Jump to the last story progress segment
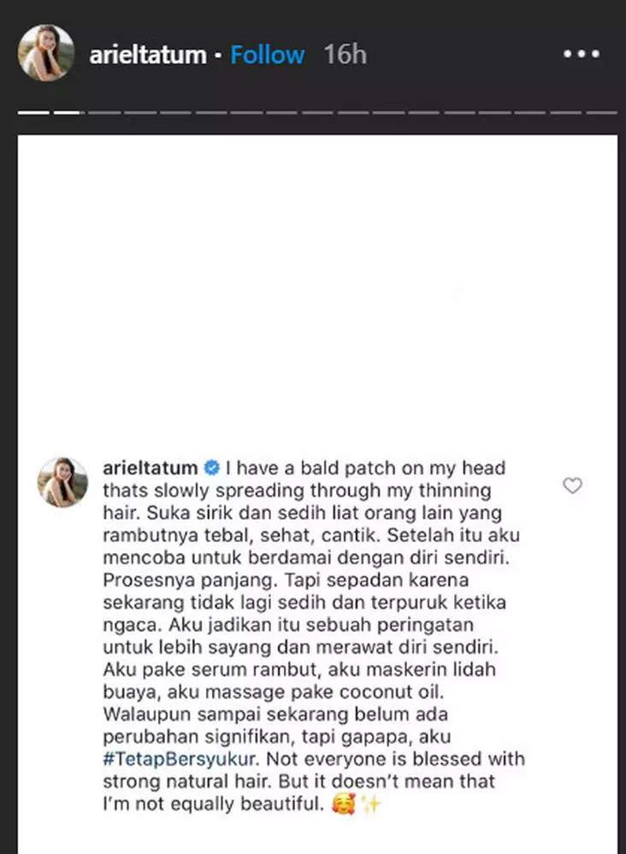 [x=601, y=113]
